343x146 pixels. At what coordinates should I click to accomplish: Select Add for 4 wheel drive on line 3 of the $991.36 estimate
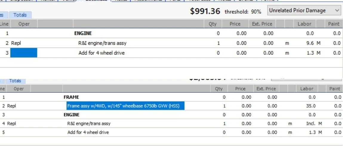point(101,53)
